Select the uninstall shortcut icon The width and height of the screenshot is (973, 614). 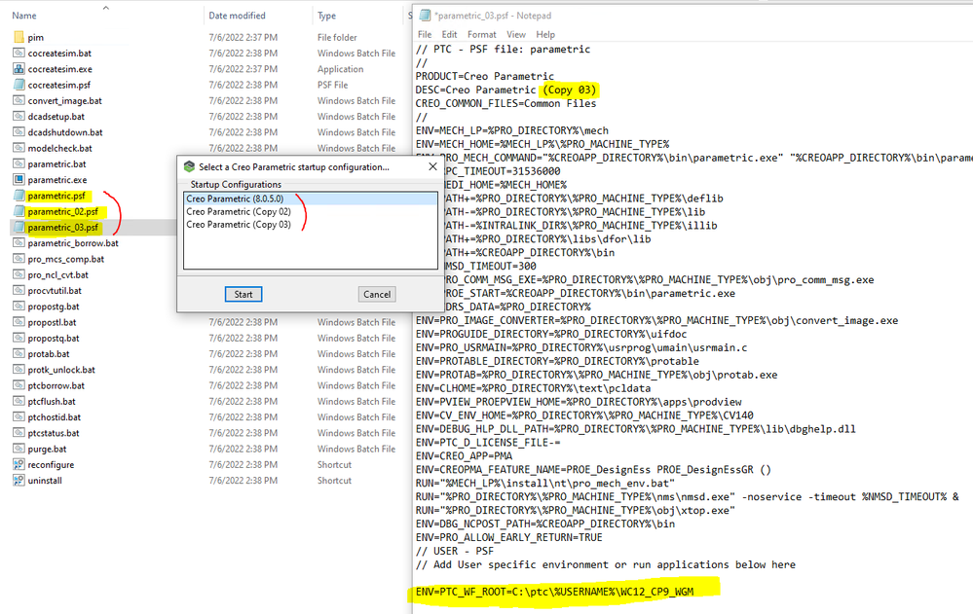pos(19,481)
